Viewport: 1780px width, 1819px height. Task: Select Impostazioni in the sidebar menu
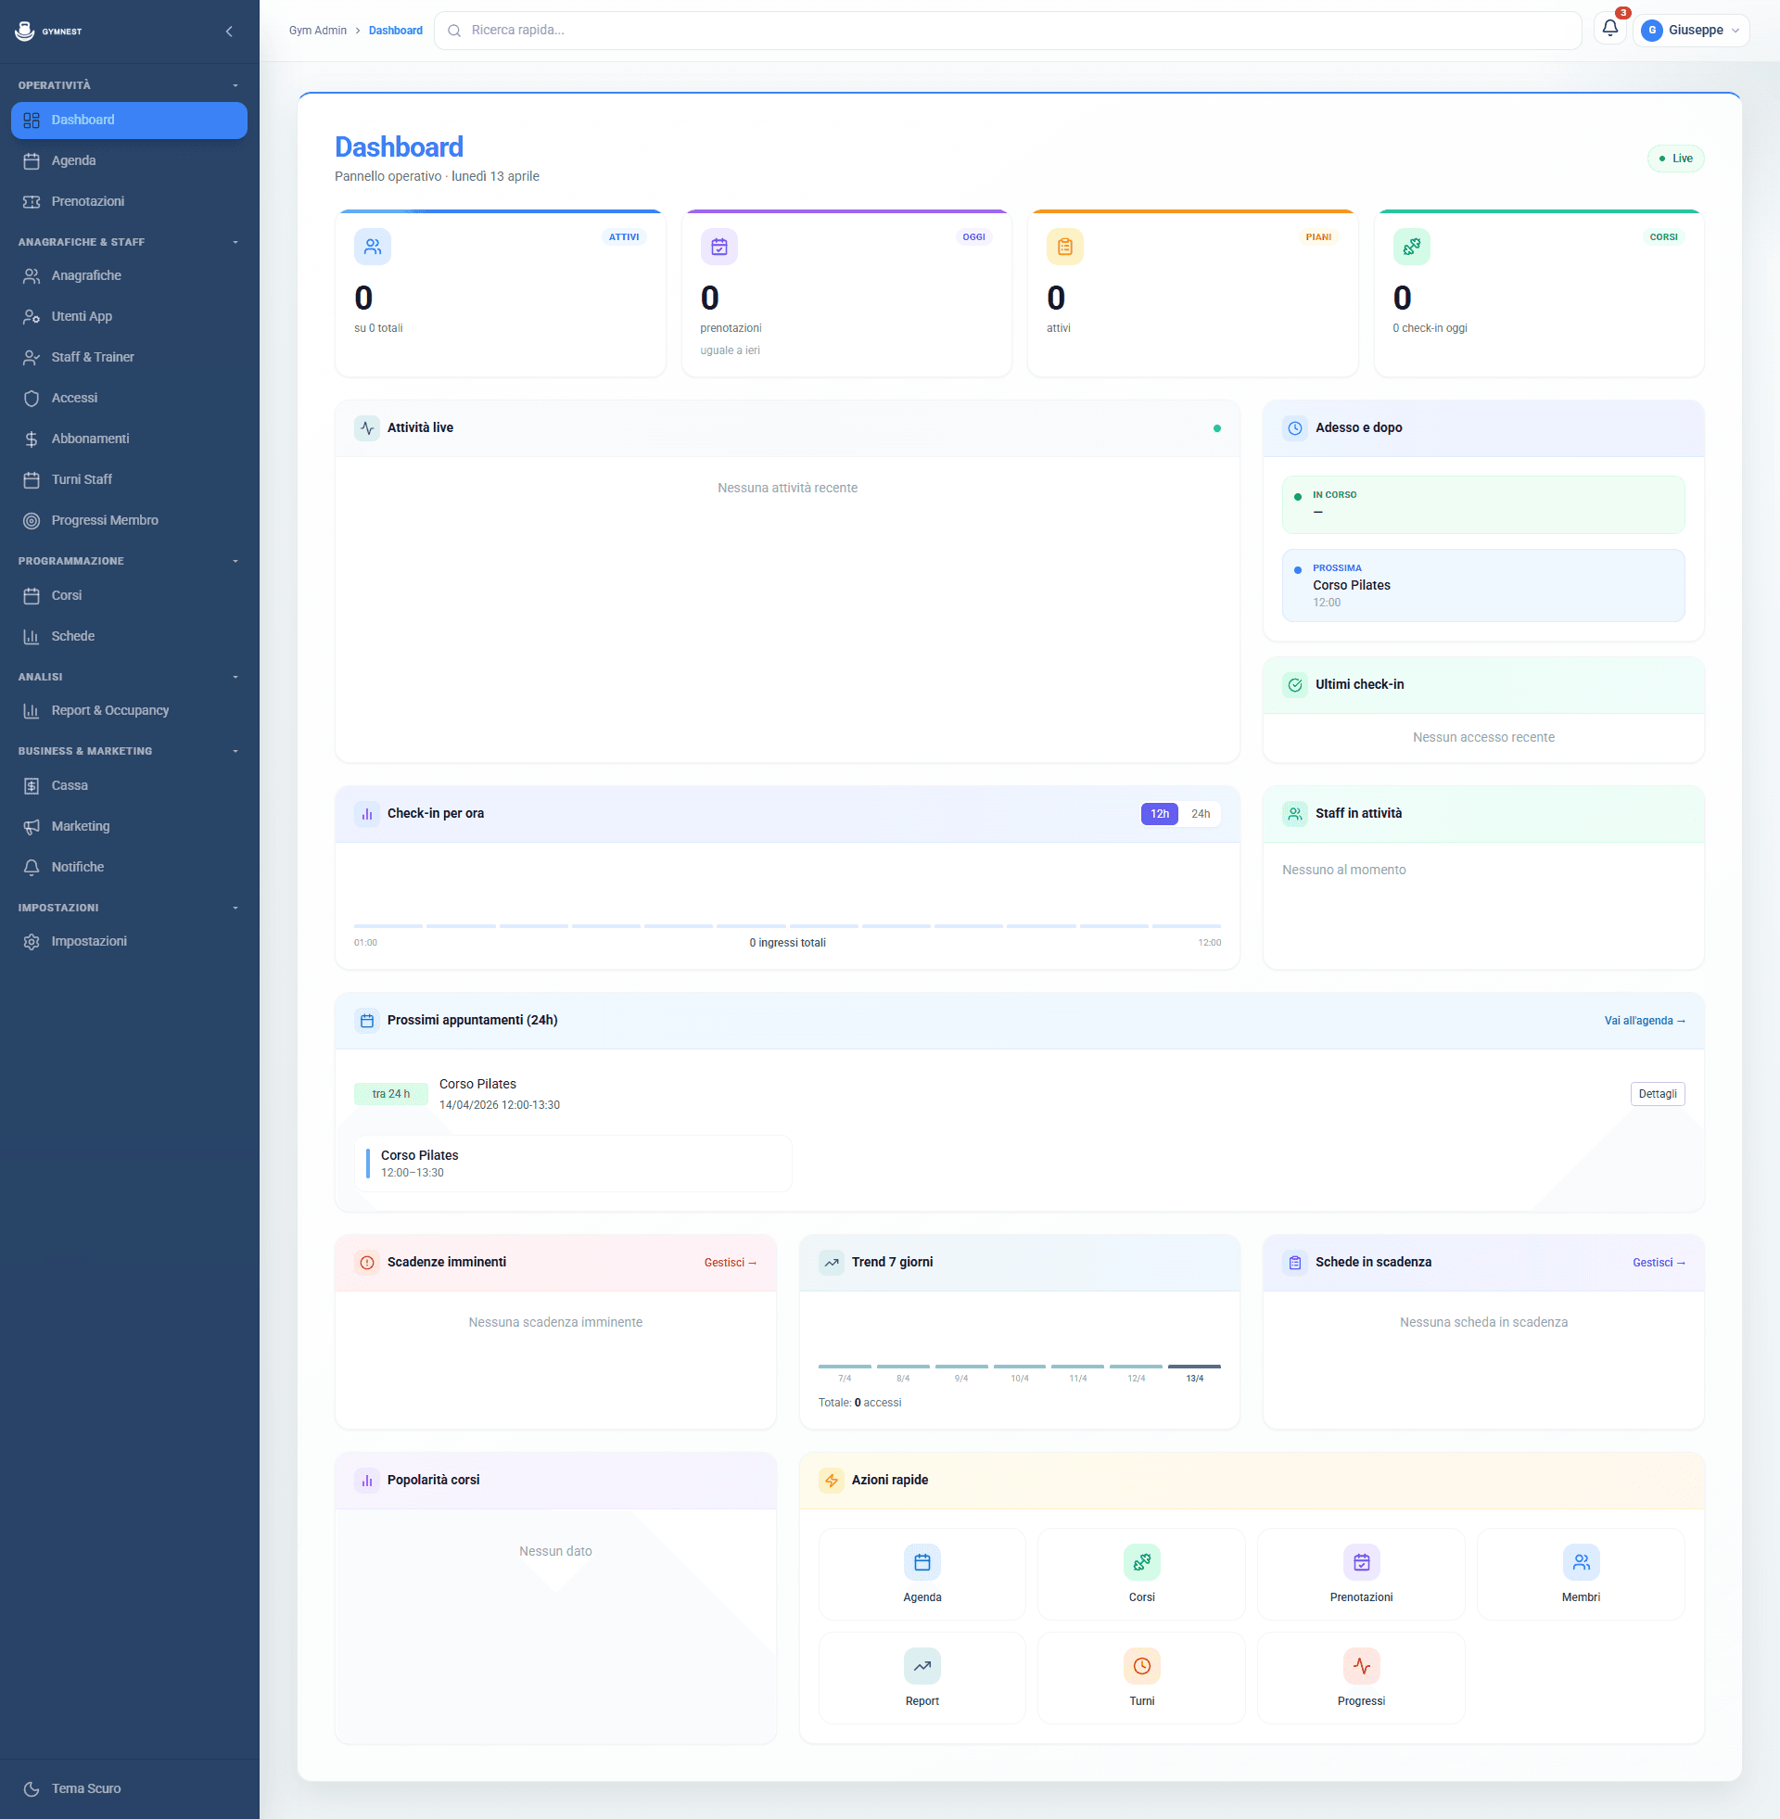coord(89,940)
